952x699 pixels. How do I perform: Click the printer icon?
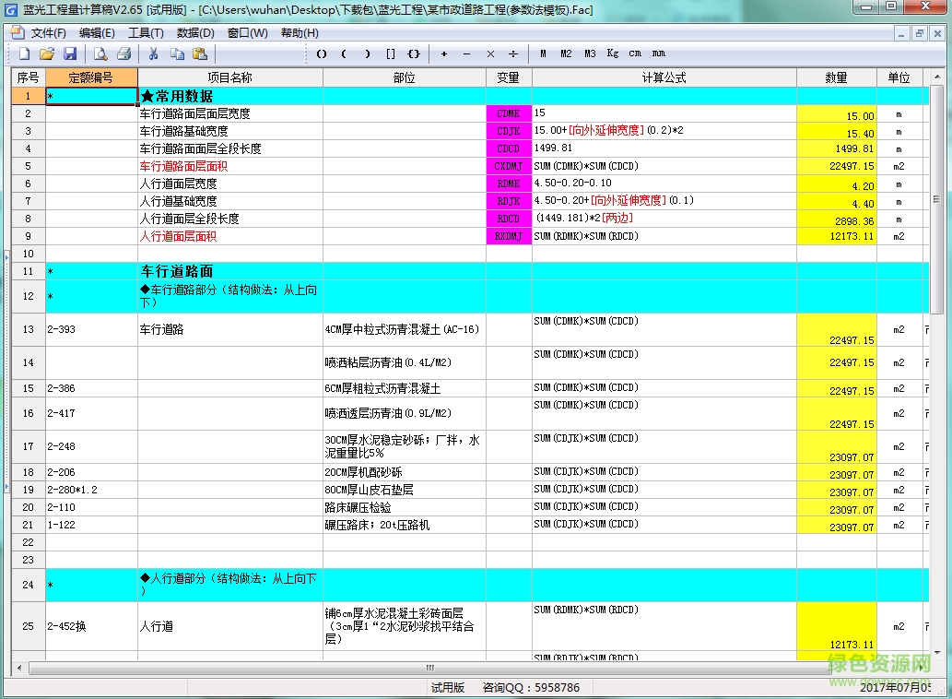tap(123, 53)
